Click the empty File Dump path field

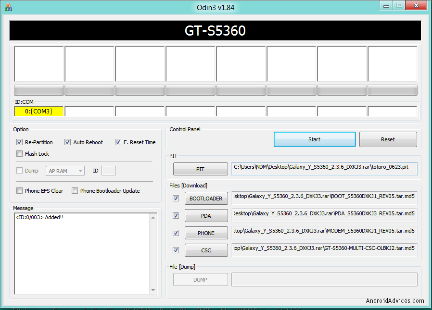[x=324, y=279]
